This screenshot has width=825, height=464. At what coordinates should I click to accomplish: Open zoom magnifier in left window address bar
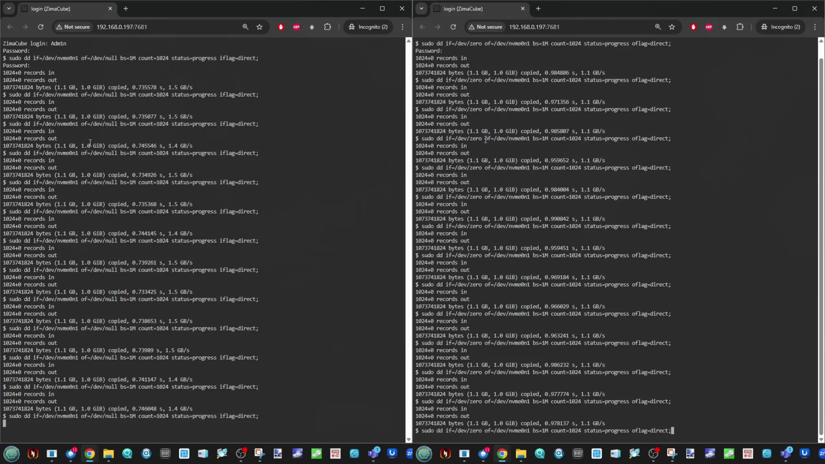[245, 27]
